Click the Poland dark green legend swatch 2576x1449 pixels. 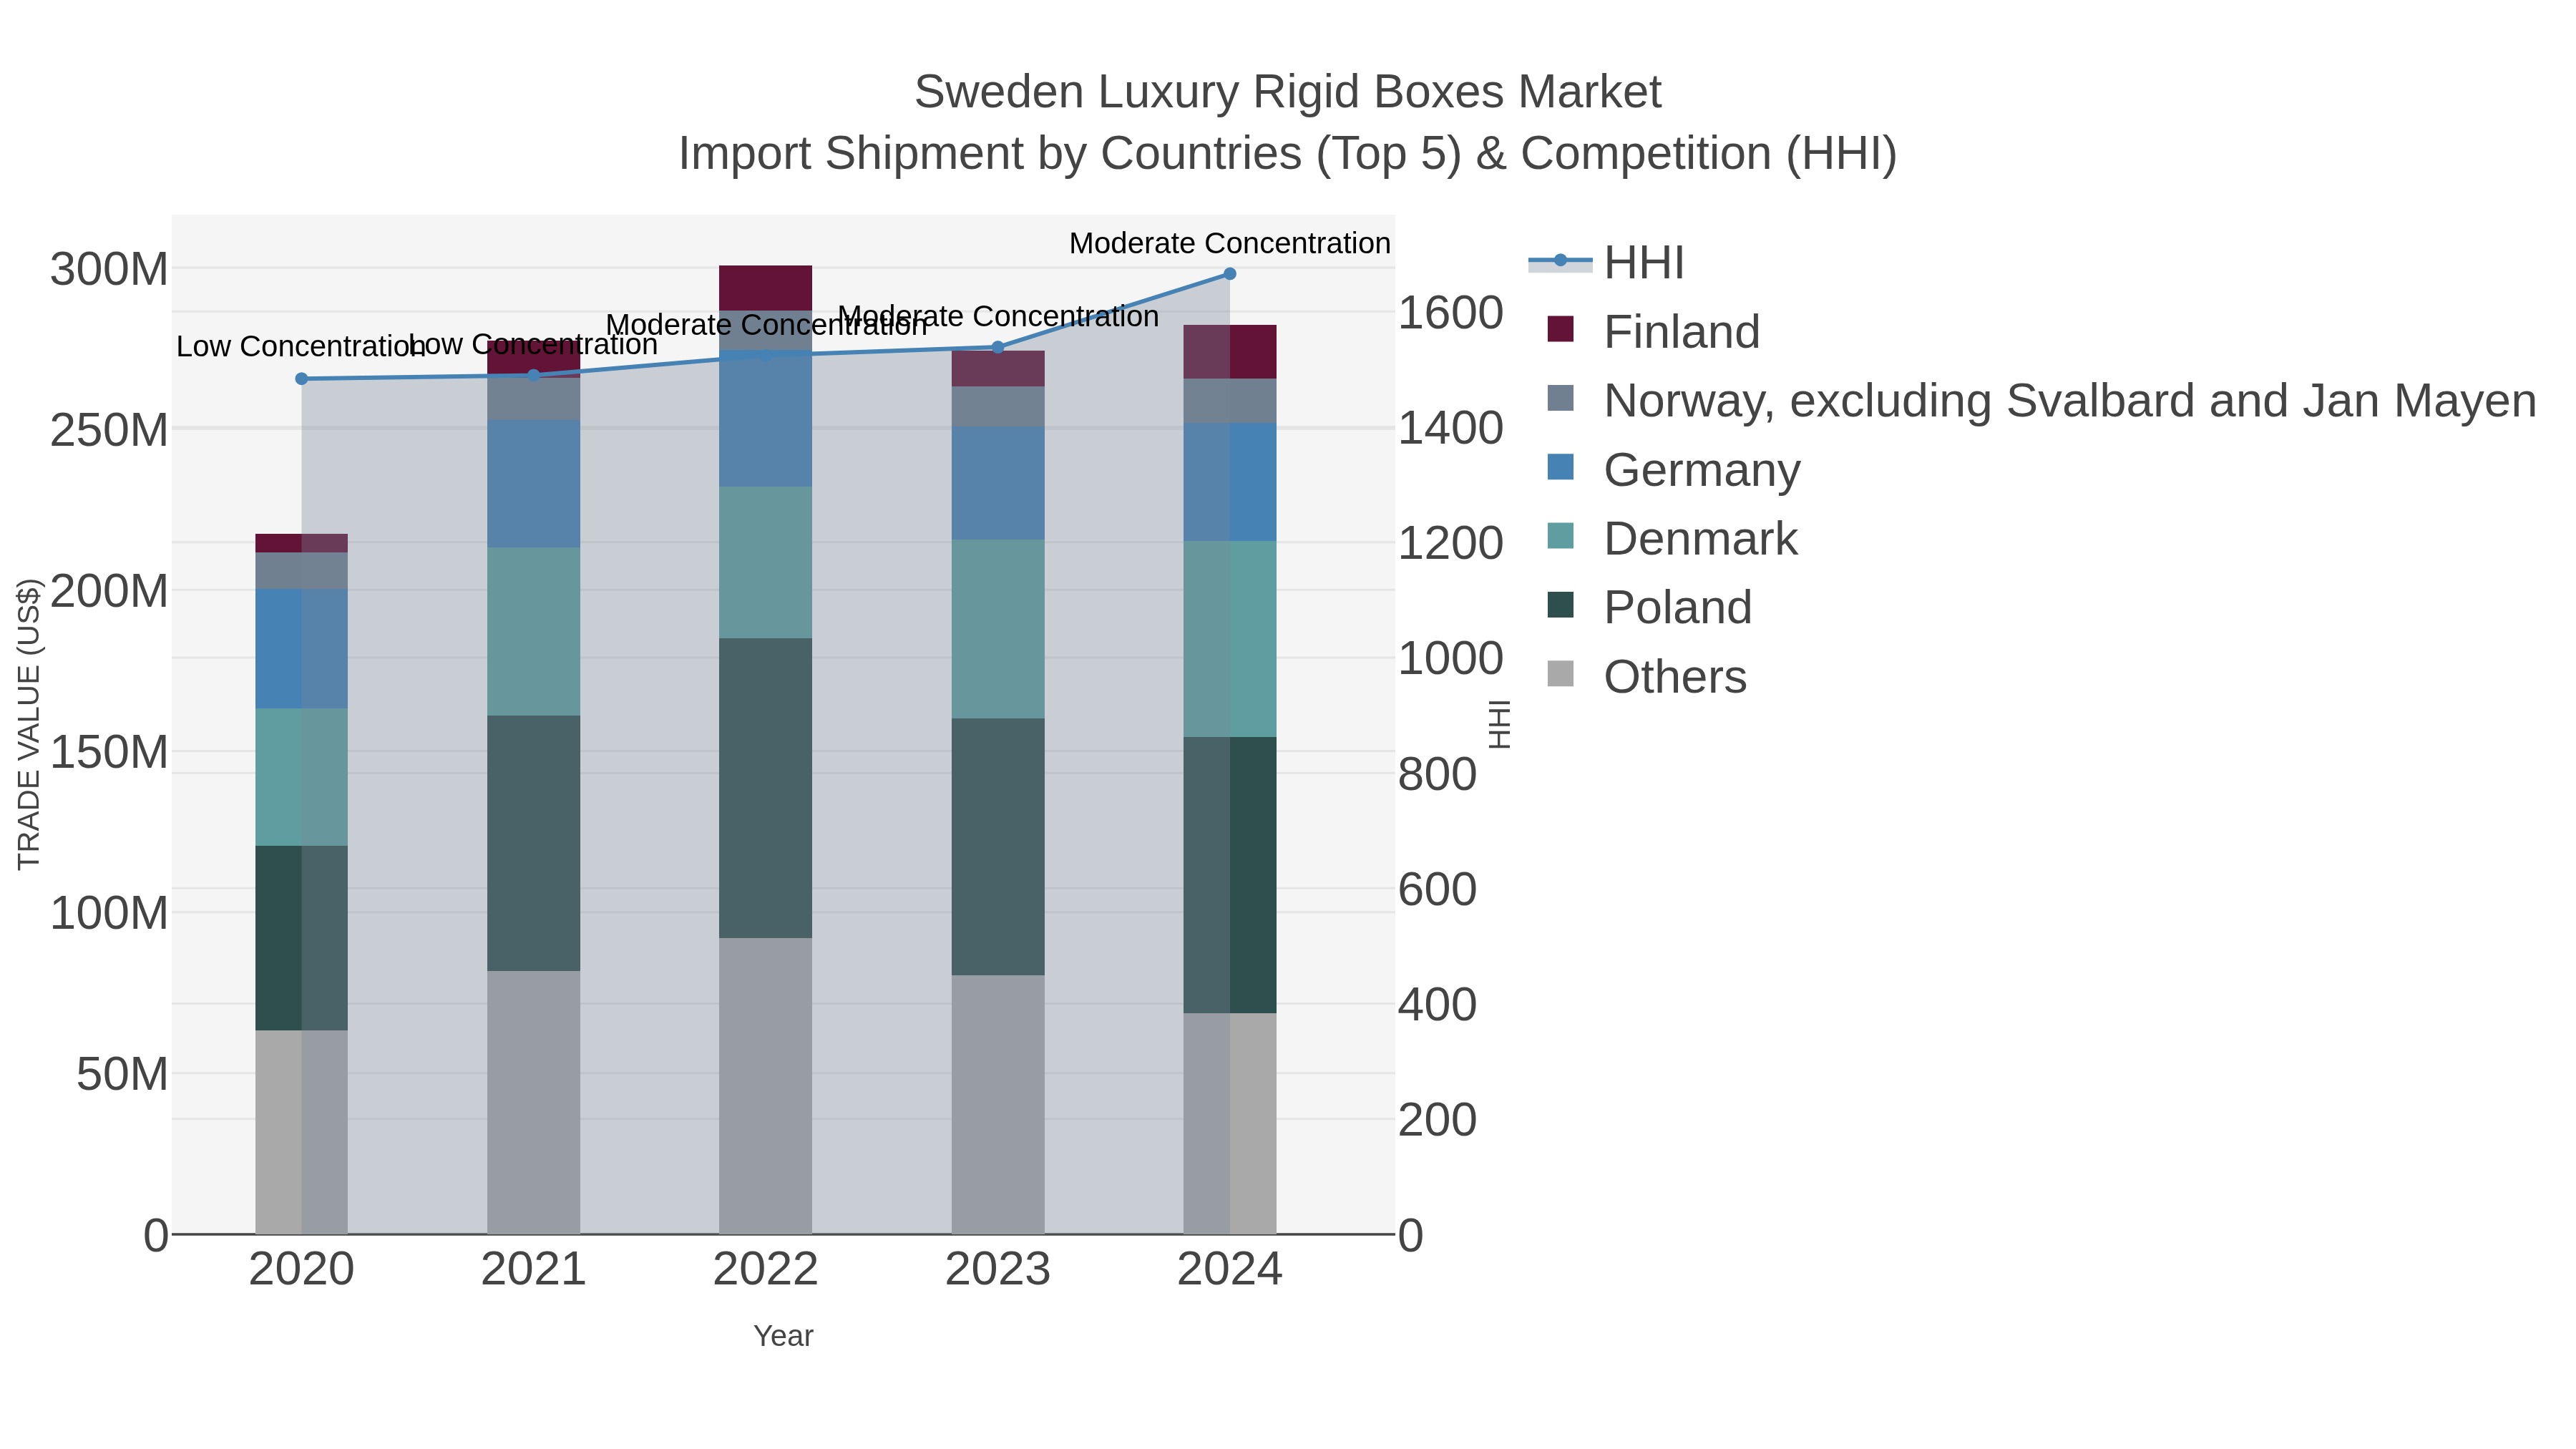pos(1560,605)
